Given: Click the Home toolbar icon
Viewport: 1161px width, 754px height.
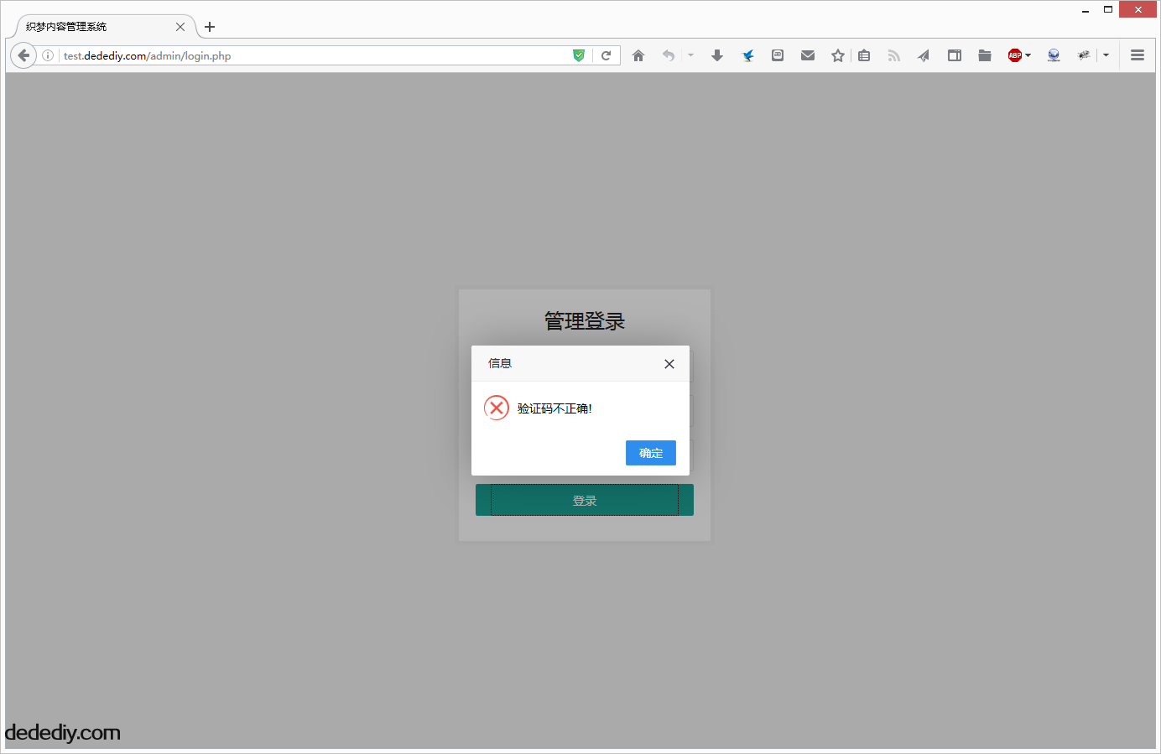Looking at the screenshot, I should pos(638,55).
